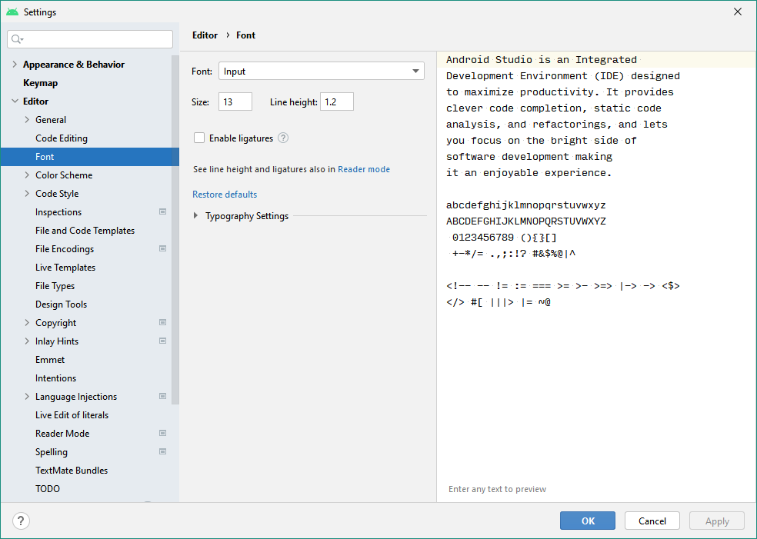Click the project-level icon beside Inlay Hints
This screenshot has width=757, height=539.
[162, 341]
